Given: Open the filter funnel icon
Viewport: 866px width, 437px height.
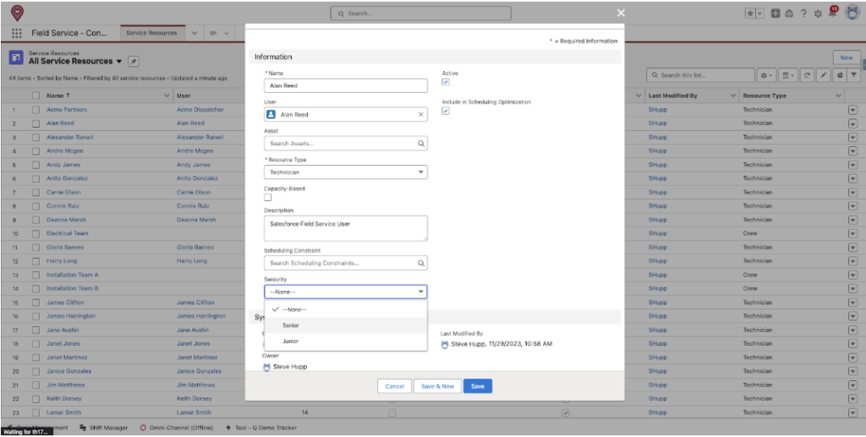Looking at the screenshot, I should [853, 75].
